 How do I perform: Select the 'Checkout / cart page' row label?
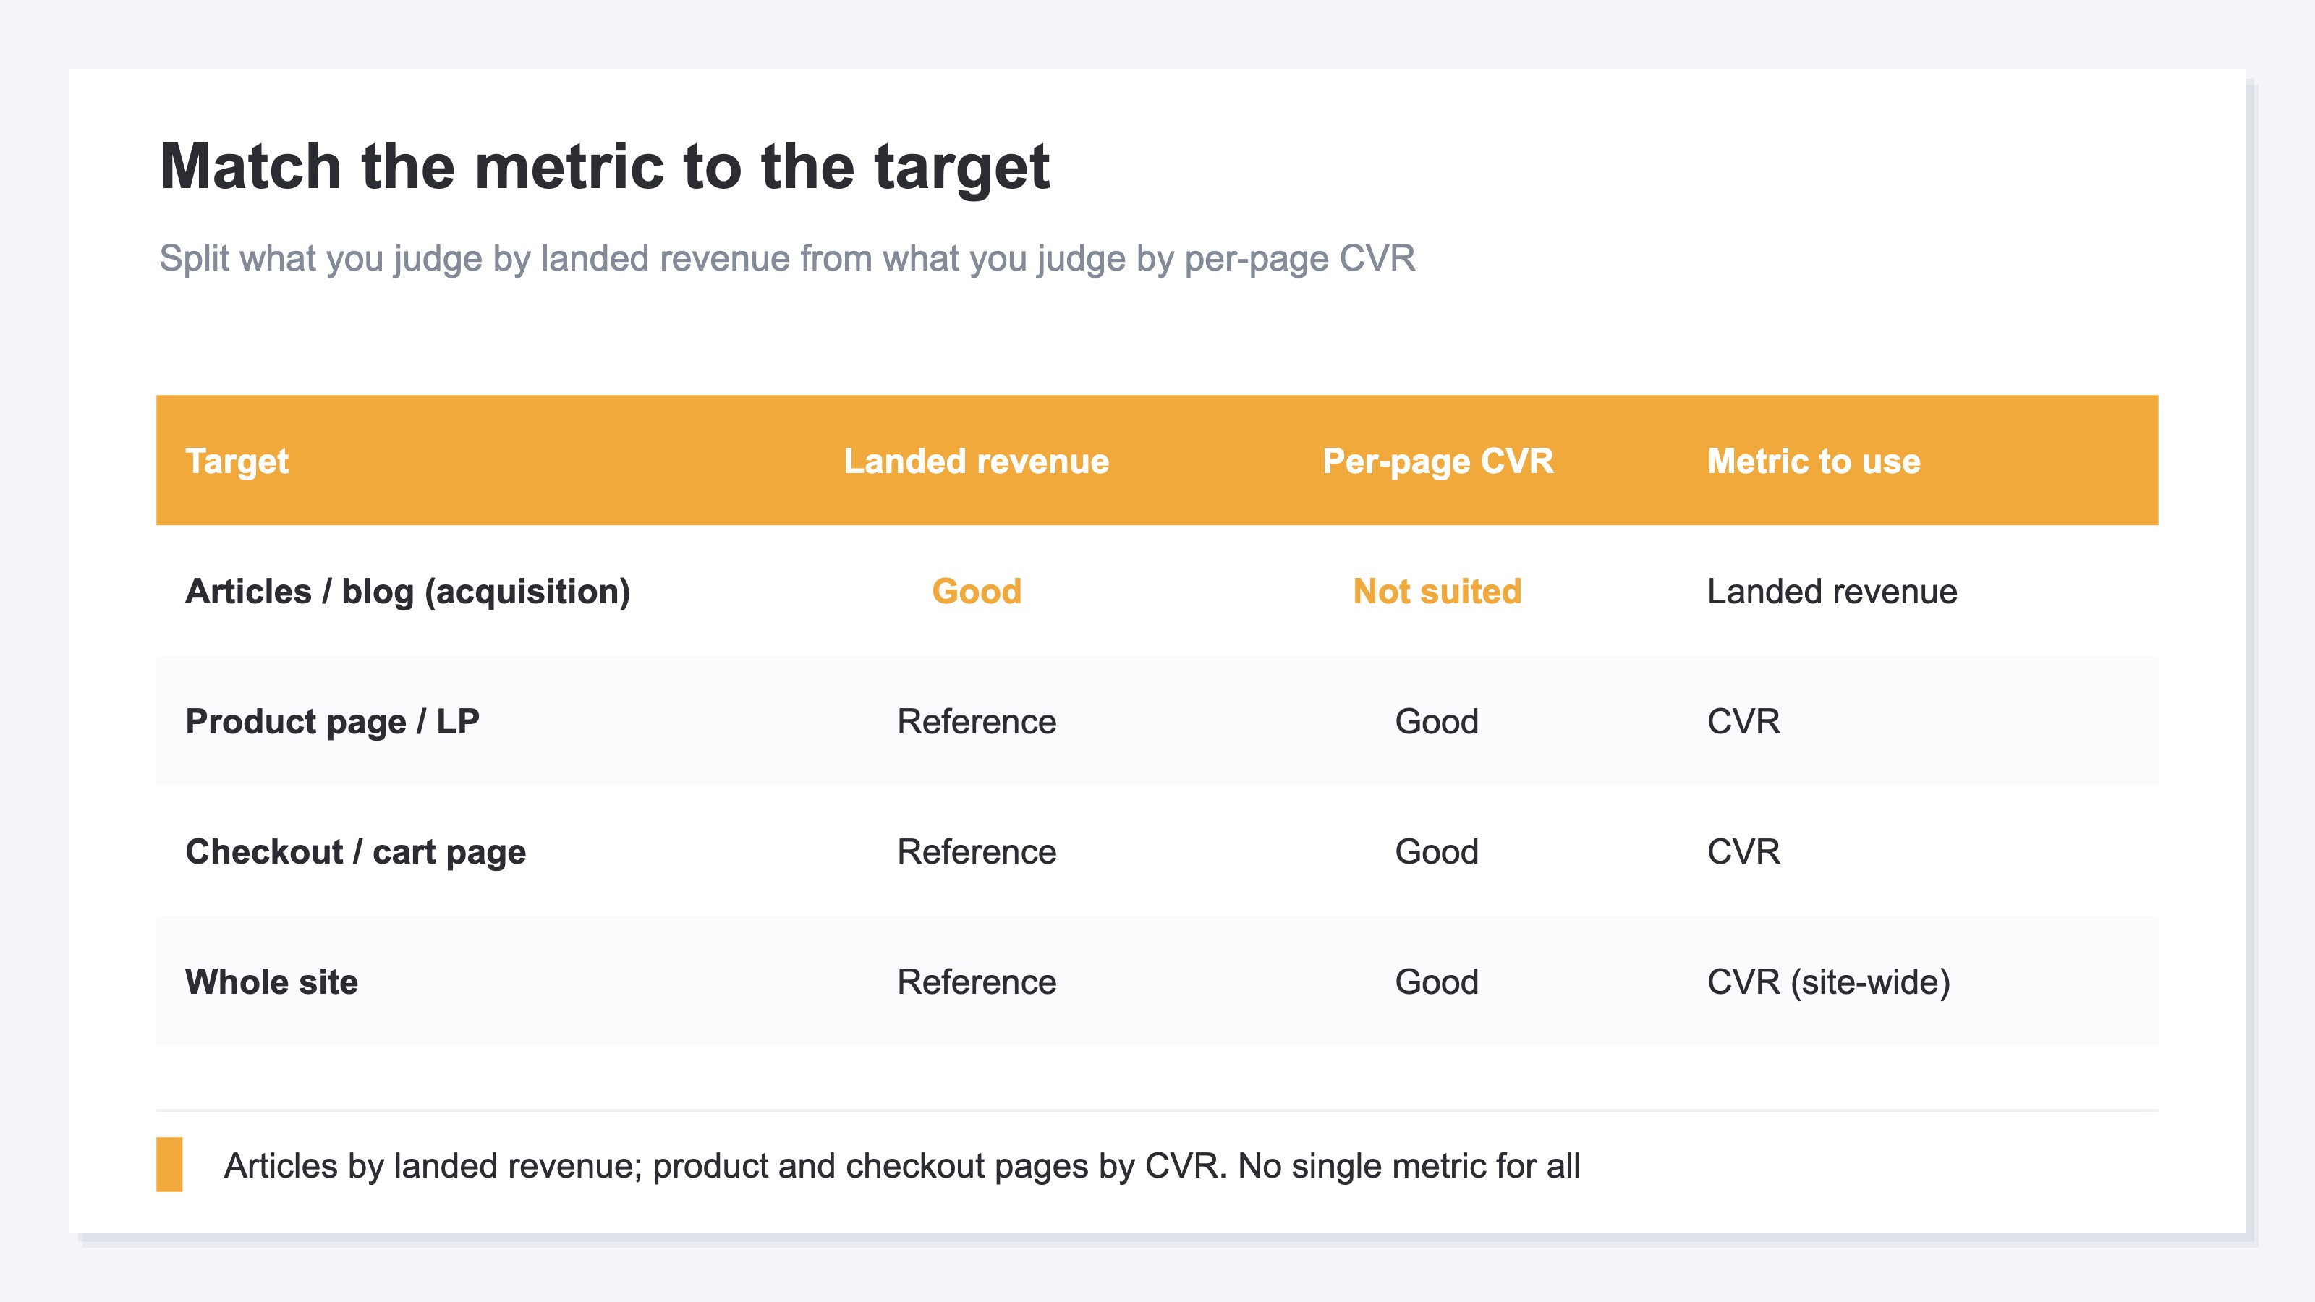[x=356, y=852]
